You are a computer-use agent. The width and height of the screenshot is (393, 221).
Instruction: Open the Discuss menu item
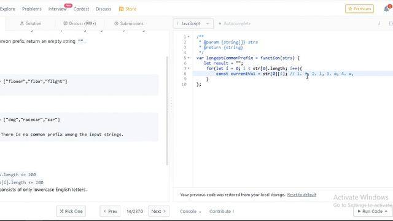(x=103, y=9)
